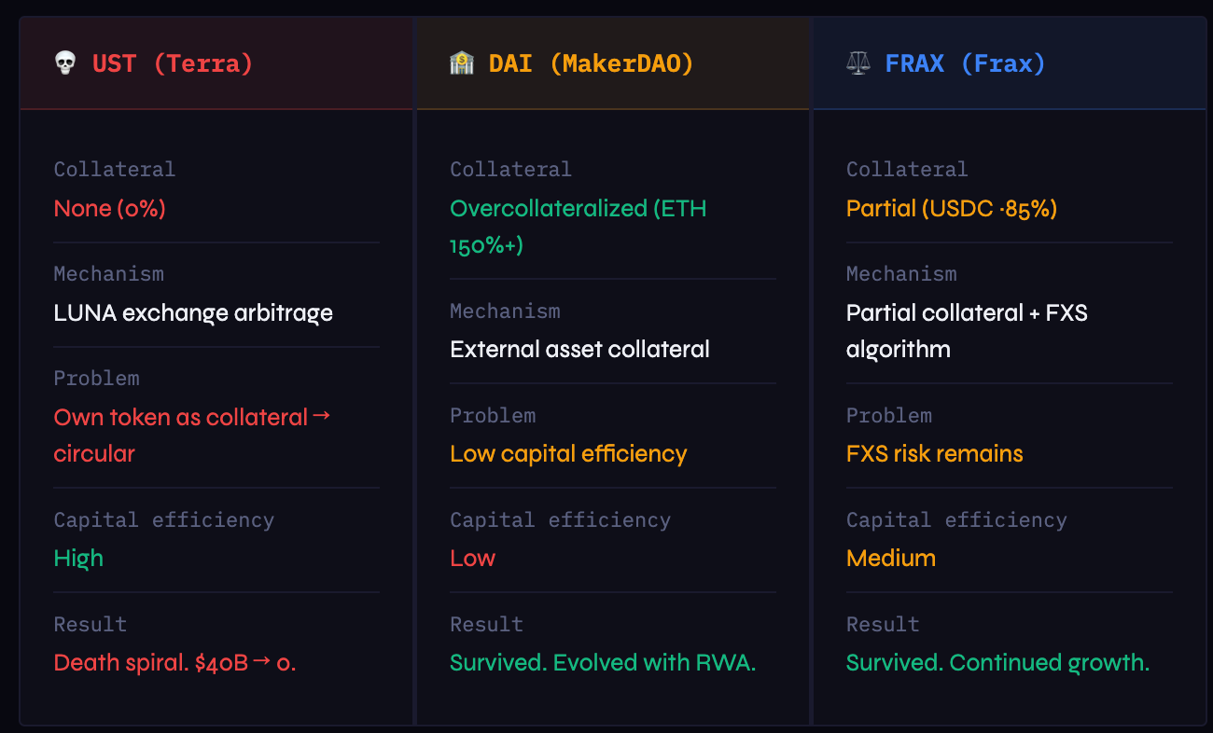Click 'Partial collateral + FXS algorithm' text
The image size is (1213, 733).
click(x=967, y=331)
